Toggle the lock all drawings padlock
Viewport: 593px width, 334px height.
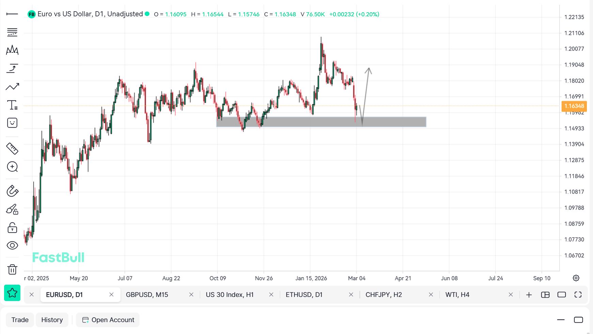pyautogui.click(x=12, y=228)
